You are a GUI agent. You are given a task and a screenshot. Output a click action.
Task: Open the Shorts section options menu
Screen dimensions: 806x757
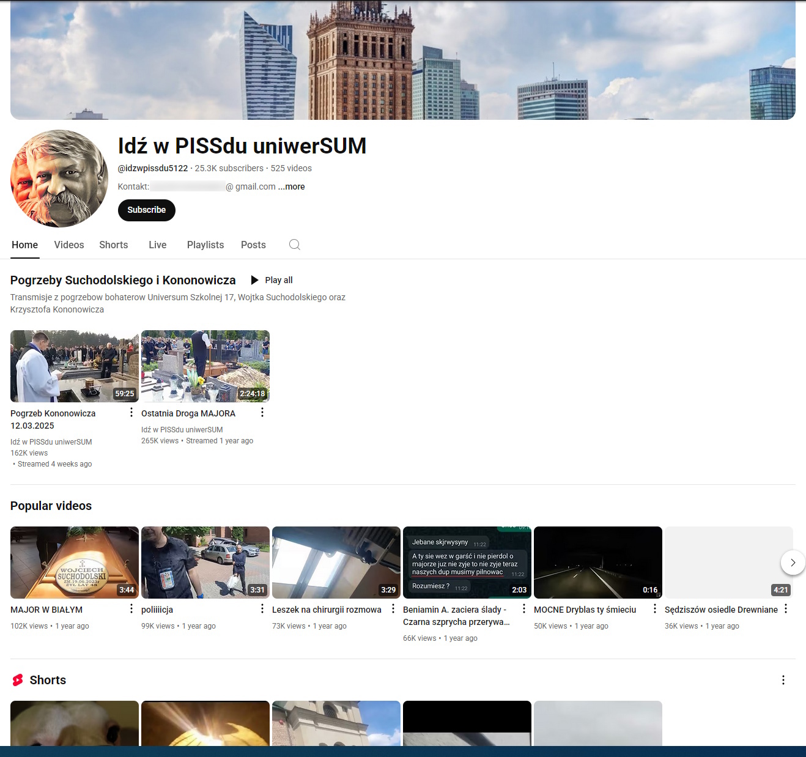pos(783,680)
